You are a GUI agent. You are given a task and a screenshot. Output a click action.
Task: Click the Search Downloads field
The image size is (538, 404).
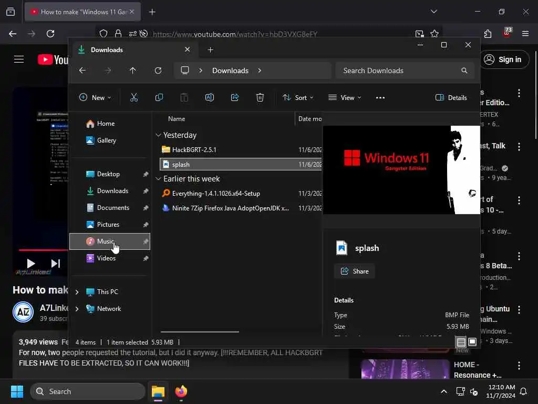[405, 70]
